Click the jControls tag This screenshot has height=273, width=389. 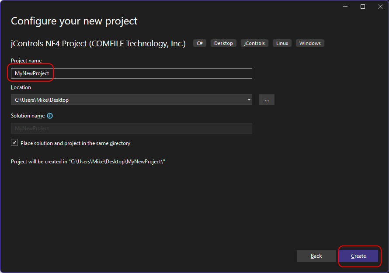click(x=254, y=43)
